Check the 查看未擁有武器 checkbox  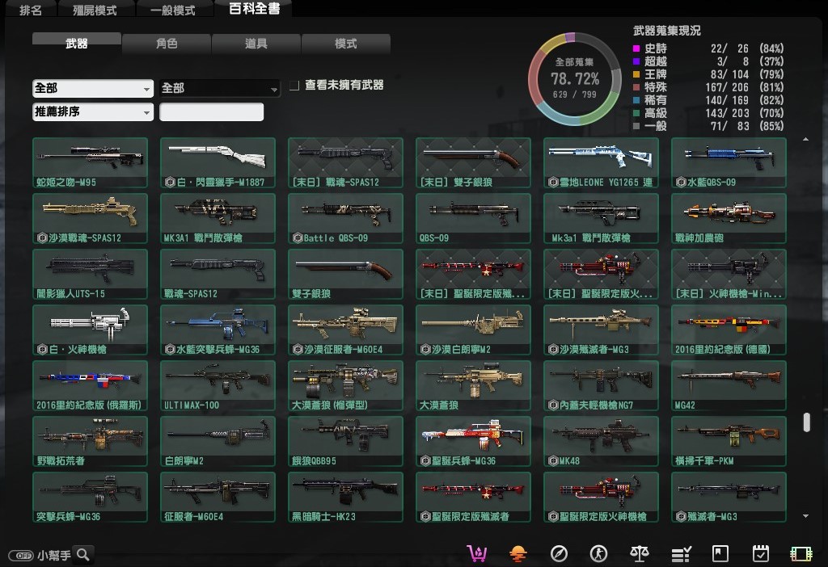point(294,86)
